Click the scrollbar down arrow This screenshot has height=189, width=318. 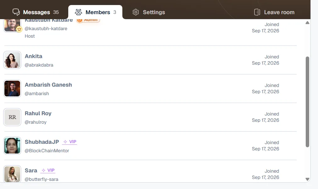[307, 179]
